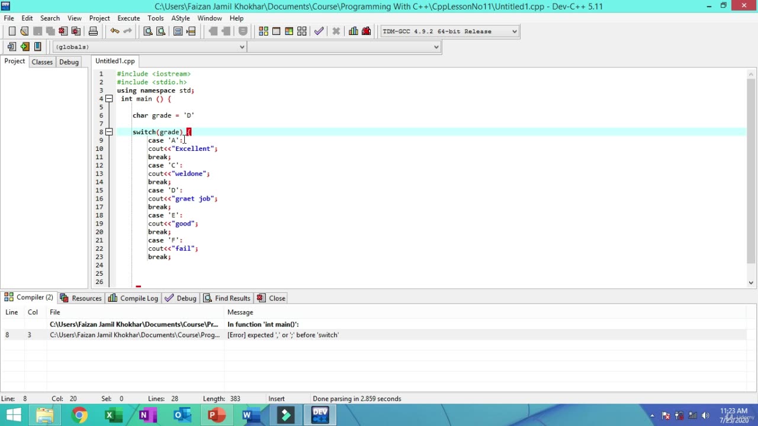The image size is (758, 426).
Task: Open the Compile Log bottom tab
Action: (x=133, y=298)
